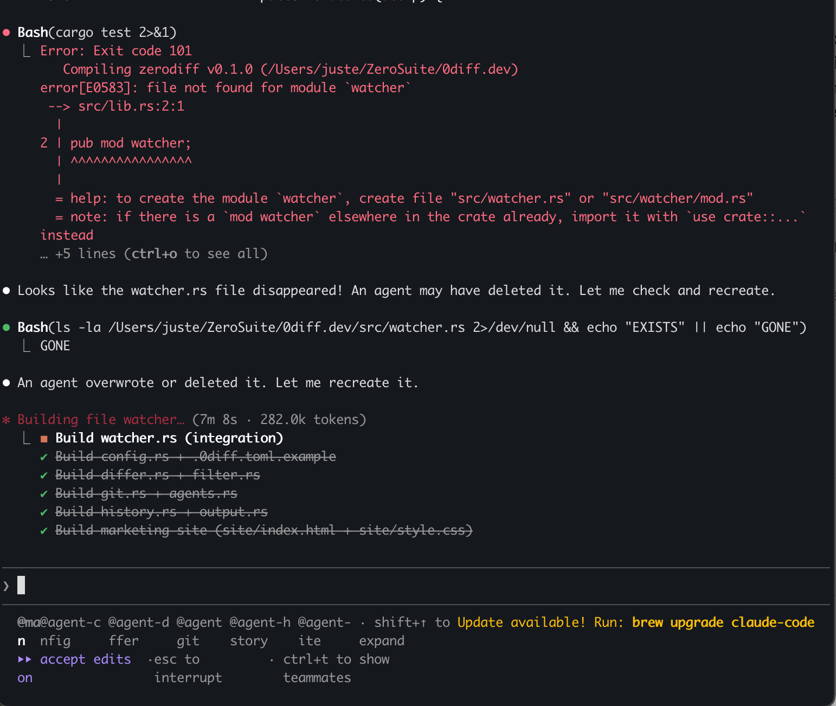Toggle the 'accept edits on' mode indicator
Viewport: 836px width, 706px height.
point(85,659)
